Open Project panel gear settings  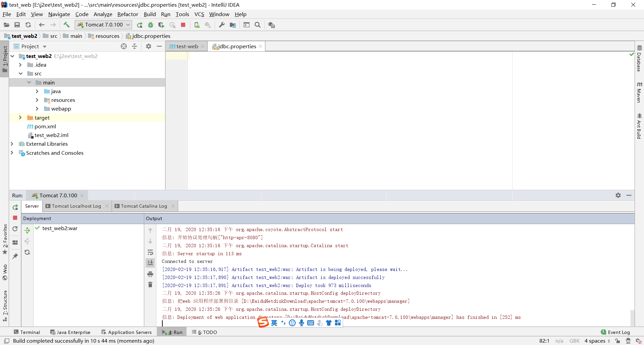point(149,46)
